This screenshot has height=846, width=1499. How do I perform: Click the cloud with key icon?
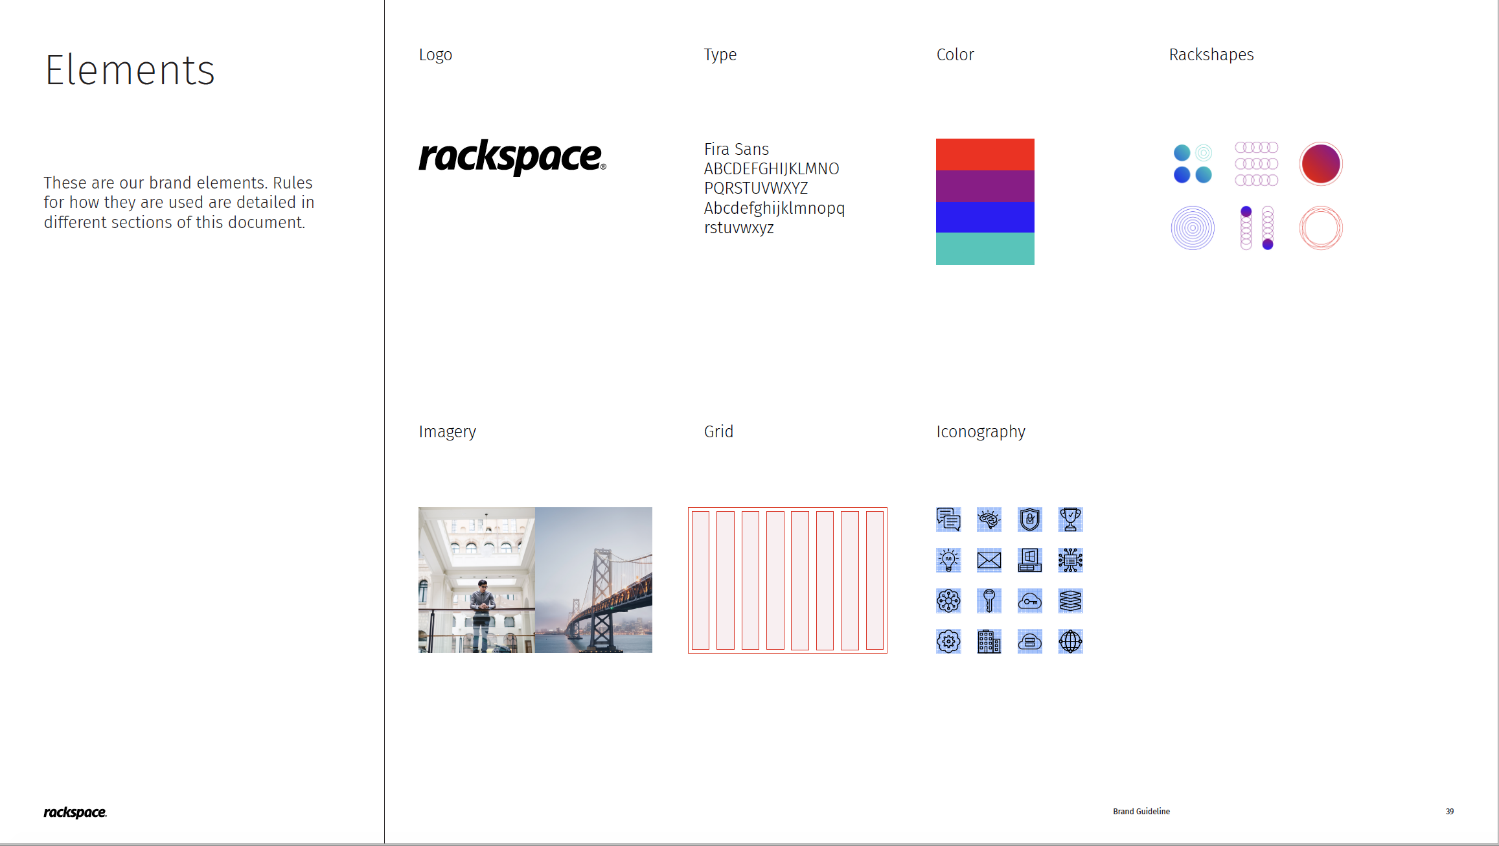[1030, 601]
